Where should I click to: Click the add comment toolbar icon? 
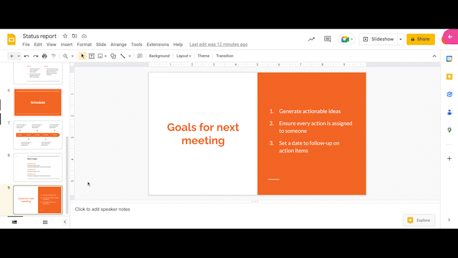pyautogui.click(x=140, y=56)
